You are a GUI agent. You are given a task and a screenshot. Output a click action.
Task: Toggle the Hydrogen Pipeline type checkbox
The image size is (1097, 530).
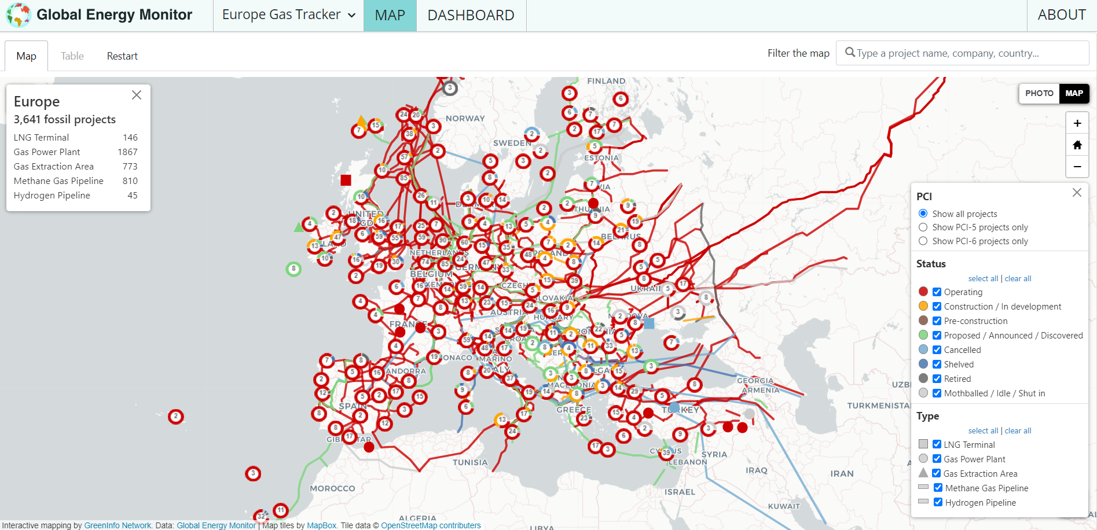pos(938,502)
